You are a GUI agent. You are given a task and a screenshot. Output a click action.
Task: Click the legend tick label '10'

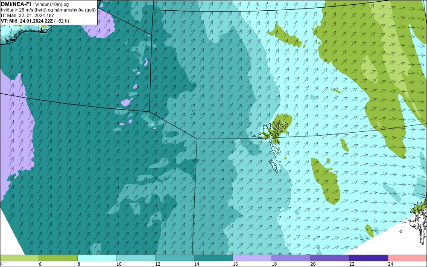pyautogui.click(x=119, y=264)
